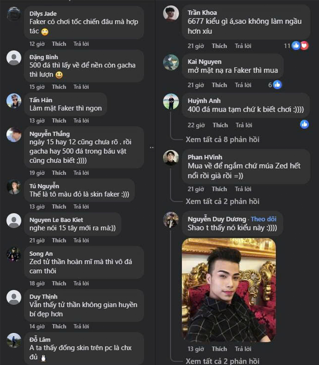This screenshot has width=319, height=365.
Task: Expand the 2 replies under Nguyễn Duy Dương's photo
Action: click(x=222, y=361)
